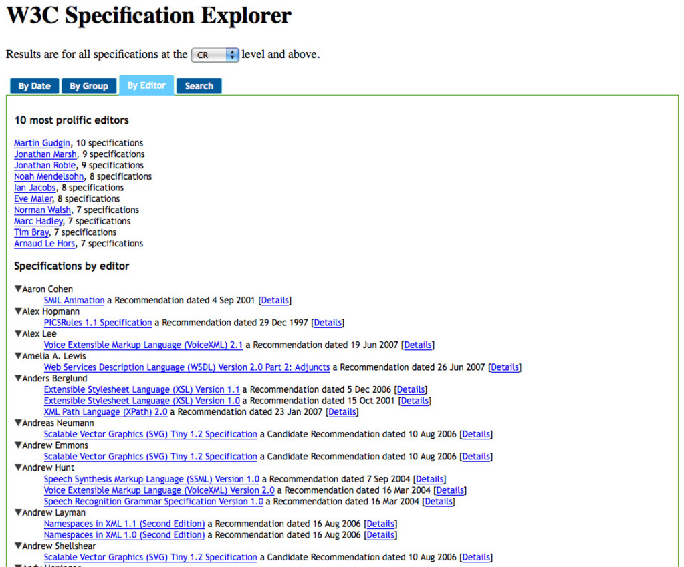Viewport: 684px width, 567px height.
Task: Open Noah Mendelsohn's editor link
Action: tap(49, 176)
